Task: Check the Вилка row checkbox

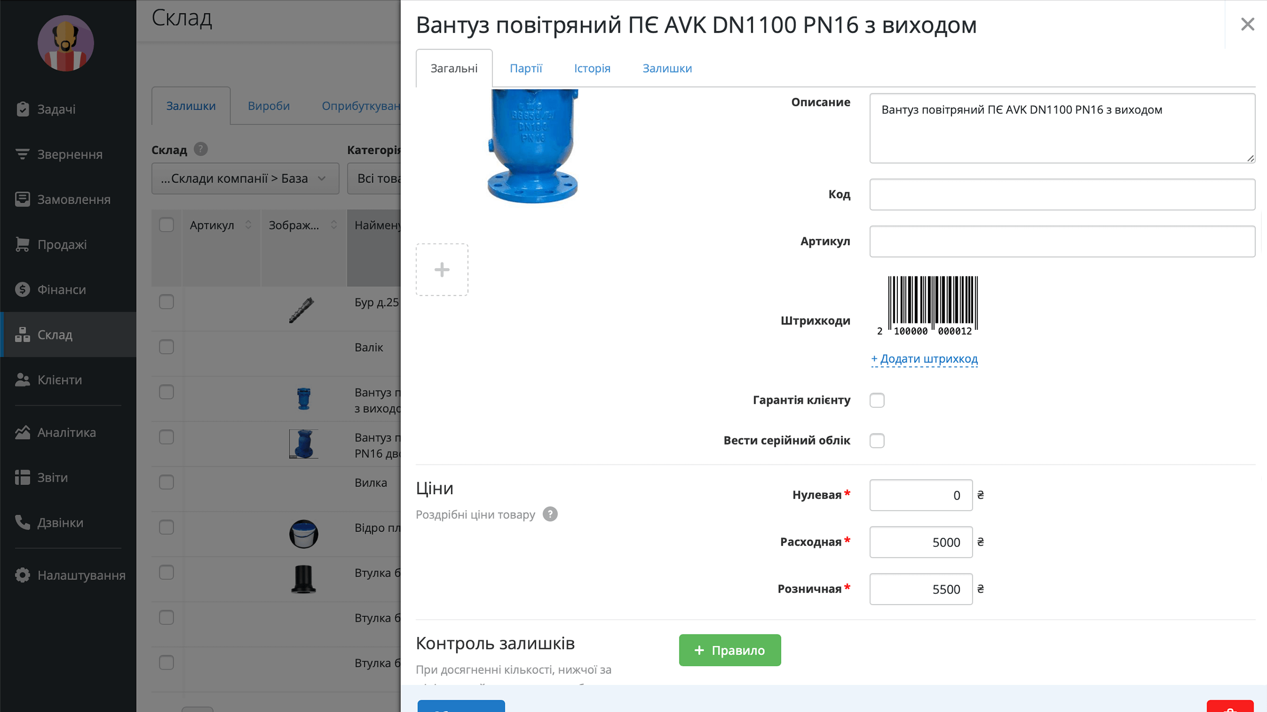Action: [x=166, y=482]
